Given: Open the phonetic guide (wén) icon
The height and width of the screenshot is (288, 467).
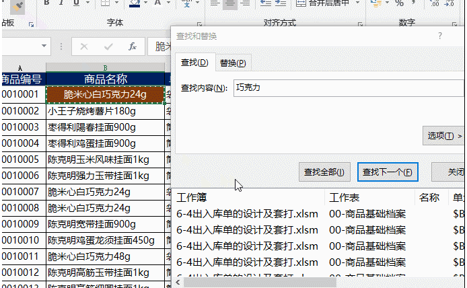Looking at the screenshot, I should point(187,3).
